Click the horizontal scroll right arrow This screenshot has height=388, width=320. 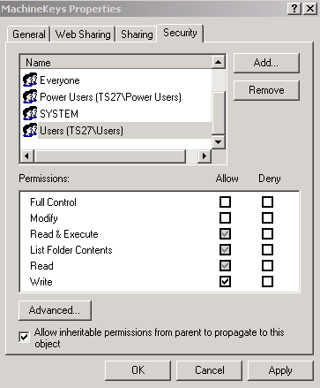point(205,156)
